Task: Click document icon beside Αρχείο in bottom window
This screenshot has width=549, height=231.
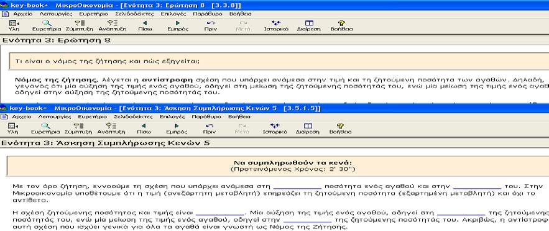Action: tap(4, 117)
